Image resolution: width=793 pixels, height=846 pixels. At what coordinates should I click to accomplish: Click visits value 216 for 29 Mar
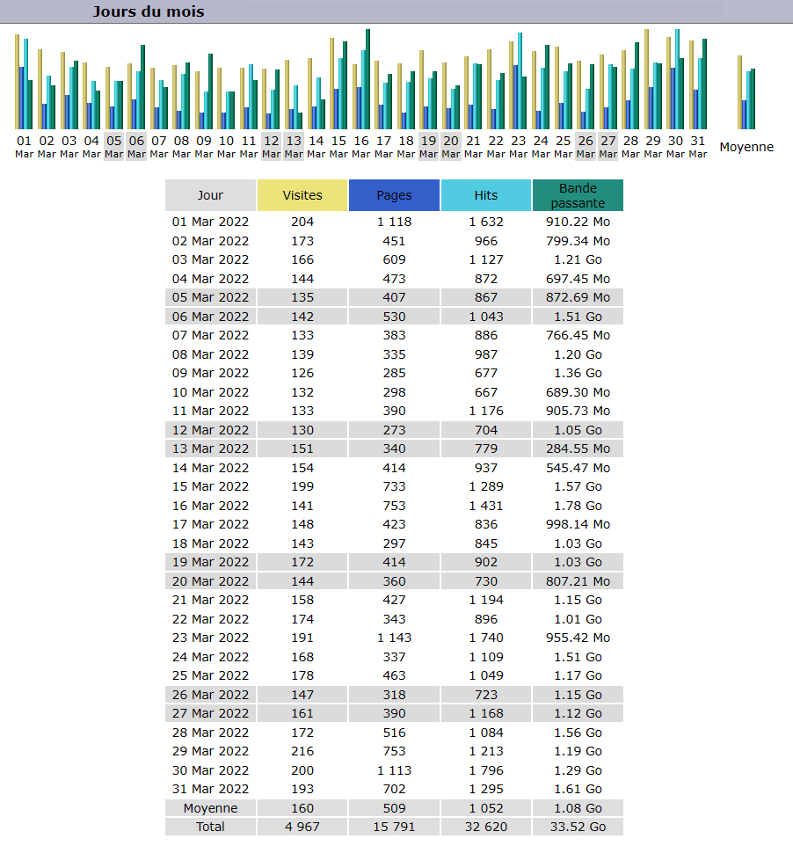(x=302, y=750)
